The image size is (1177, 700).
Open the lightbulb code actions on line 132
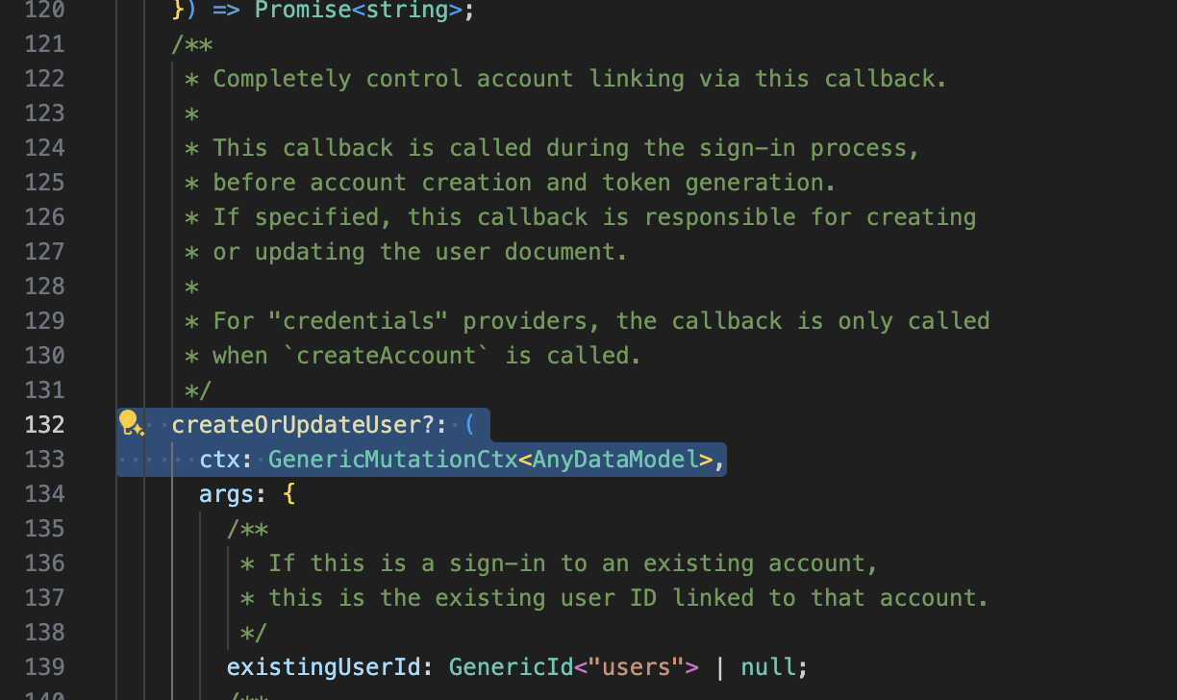(x=130, y=423)
